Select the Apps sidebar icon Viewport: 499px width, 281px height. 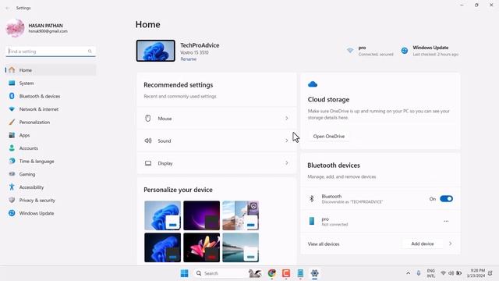(12, 135)
